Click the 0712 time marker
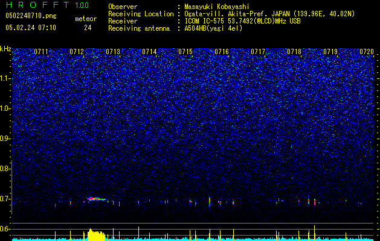This screenshot has width=380, height=241. 77,52
